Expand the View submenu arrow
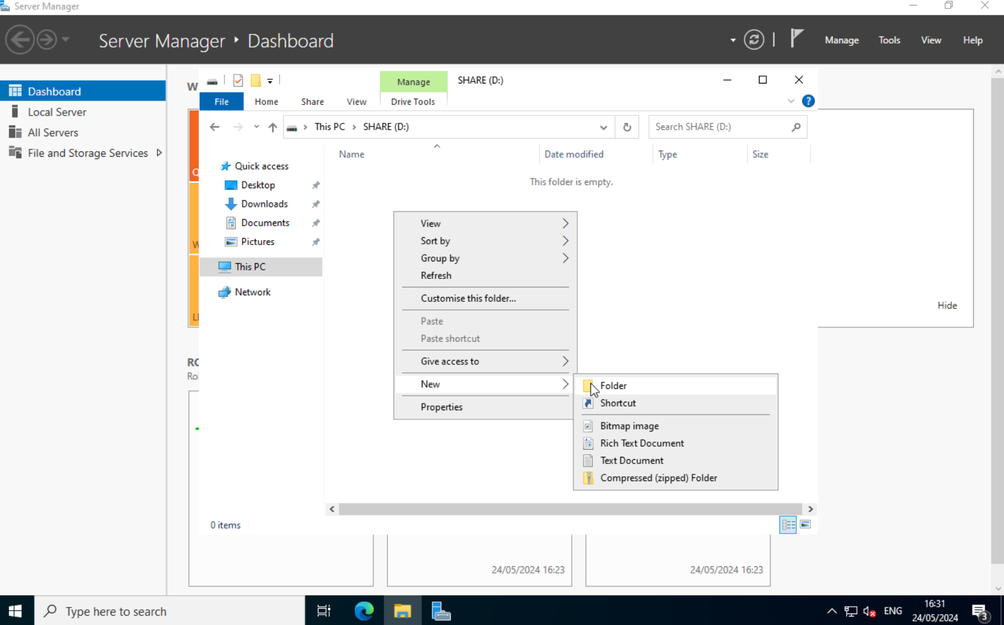1004x625 pixels. pos(565,223)
